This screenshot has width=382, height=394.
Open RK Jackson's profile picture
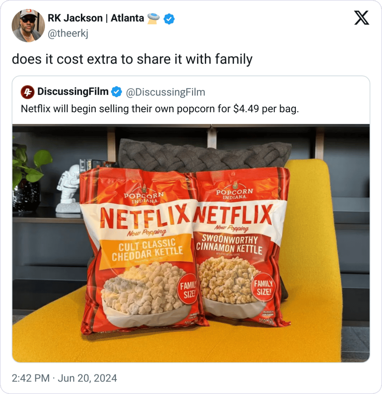(28, 26)
